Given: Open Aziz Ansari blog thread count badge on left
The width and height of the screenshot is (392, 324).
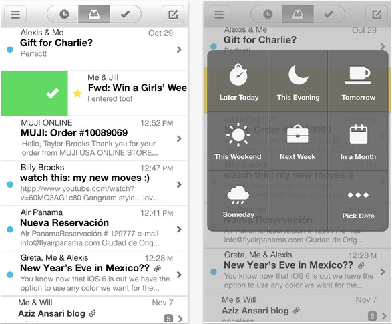Looking at the screenshot, I should [168, 319].
